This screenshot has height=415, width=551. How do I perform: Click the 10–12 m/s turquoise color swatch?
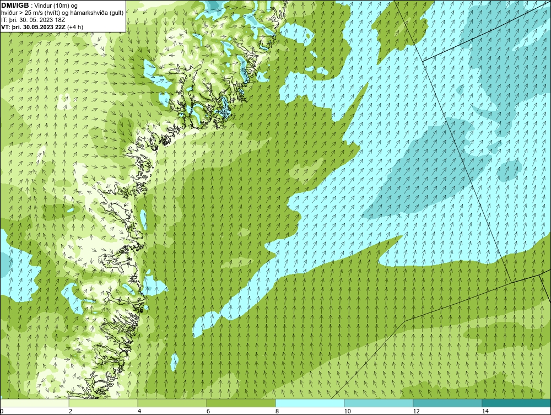379,403
